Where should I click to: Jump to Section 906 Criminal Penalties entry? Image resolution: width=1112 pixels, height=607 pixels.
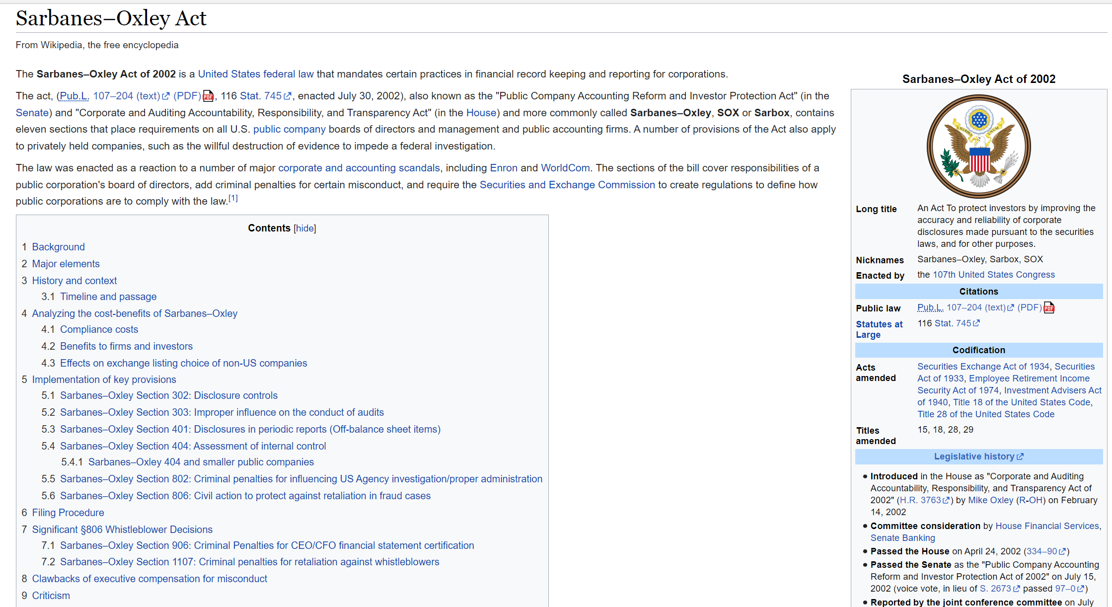pyautogui.click(x=267, y=545)
